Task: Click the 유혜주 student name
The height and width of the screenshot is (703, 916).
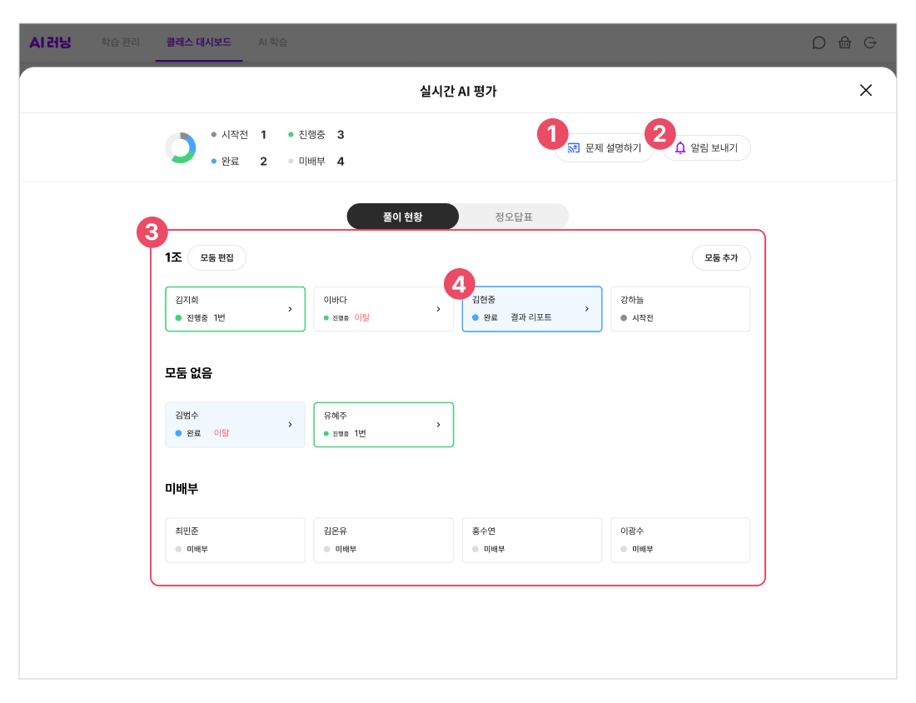Action: (x=336, y=416)
